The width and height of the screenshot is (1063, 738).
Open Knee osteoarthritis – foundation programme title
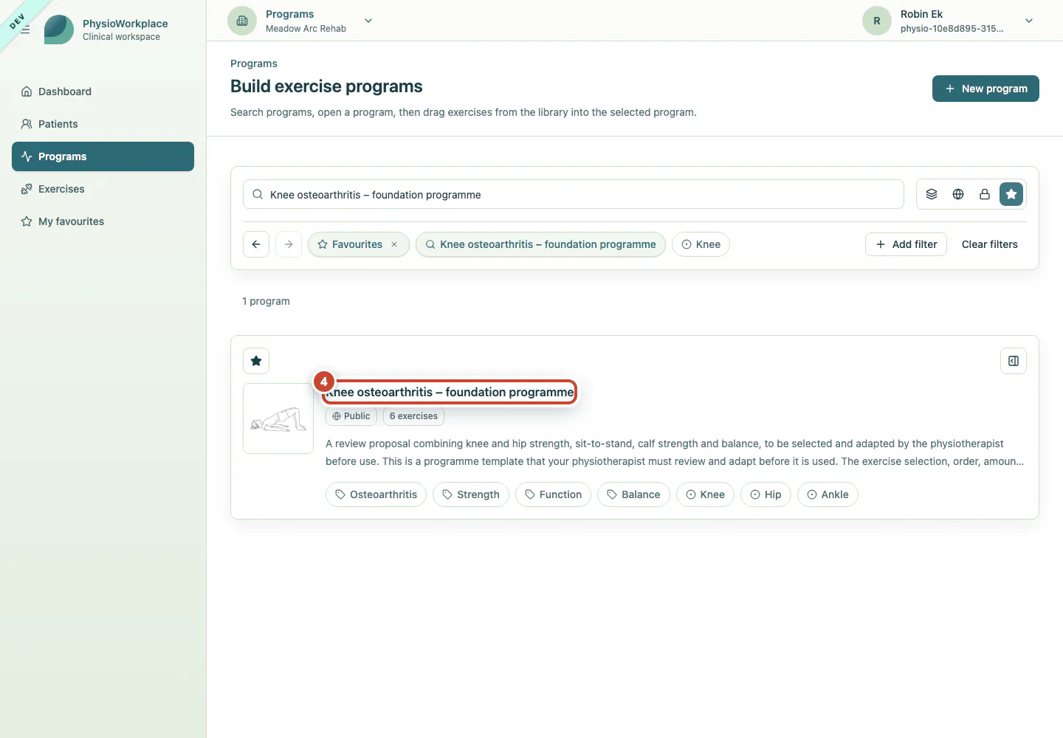click(x=450, y=392)
